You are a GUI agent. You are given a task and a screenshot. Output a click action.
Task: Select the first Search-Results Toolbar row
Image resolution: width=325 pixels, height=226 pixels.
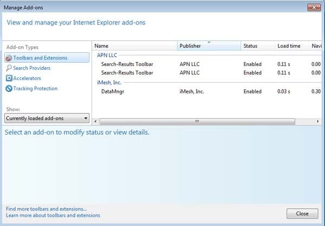207,64
